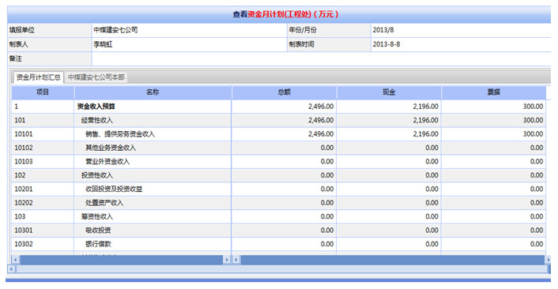Click project code 10202 cell
Image resolution: width=558 pixels, height=289 pixels.
click(x=43, y=203)
